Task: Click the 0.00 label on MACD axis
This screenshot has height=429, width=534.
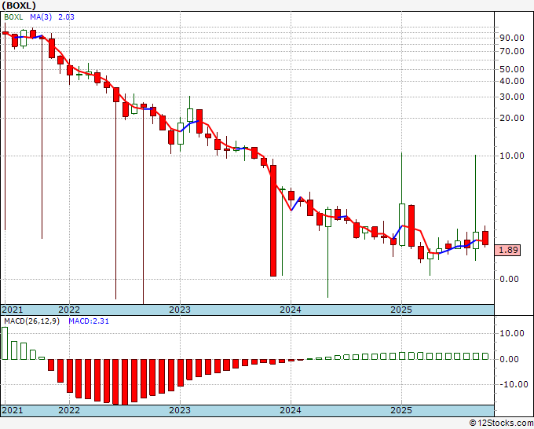Action: [509, 359]
